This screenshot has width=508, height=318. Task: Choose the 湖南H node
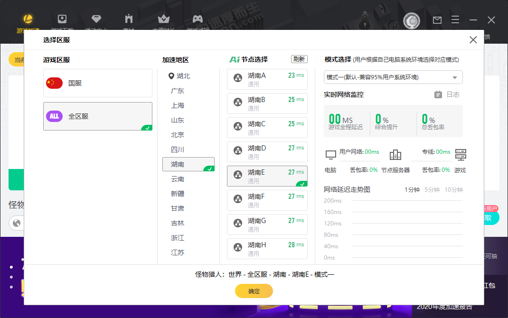(x=267, y=249)
